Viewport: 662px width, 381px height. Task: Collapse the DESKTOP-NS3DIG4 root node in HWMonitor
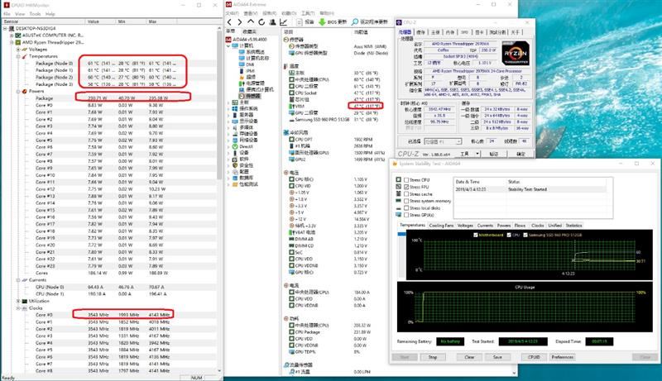6,28
